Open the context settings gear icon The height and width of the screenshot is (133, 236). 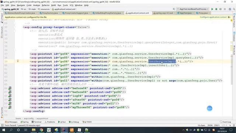pos(229,17)
